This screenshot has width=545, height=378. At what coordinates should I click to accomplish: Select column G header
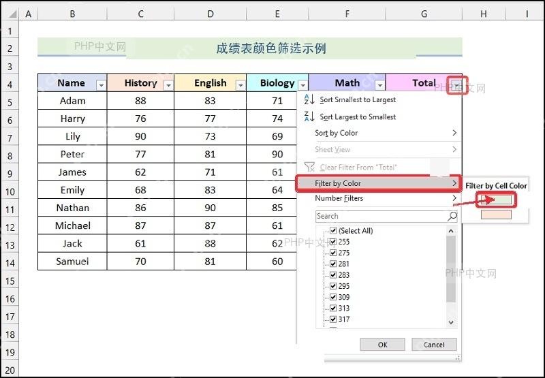point(424,14)
